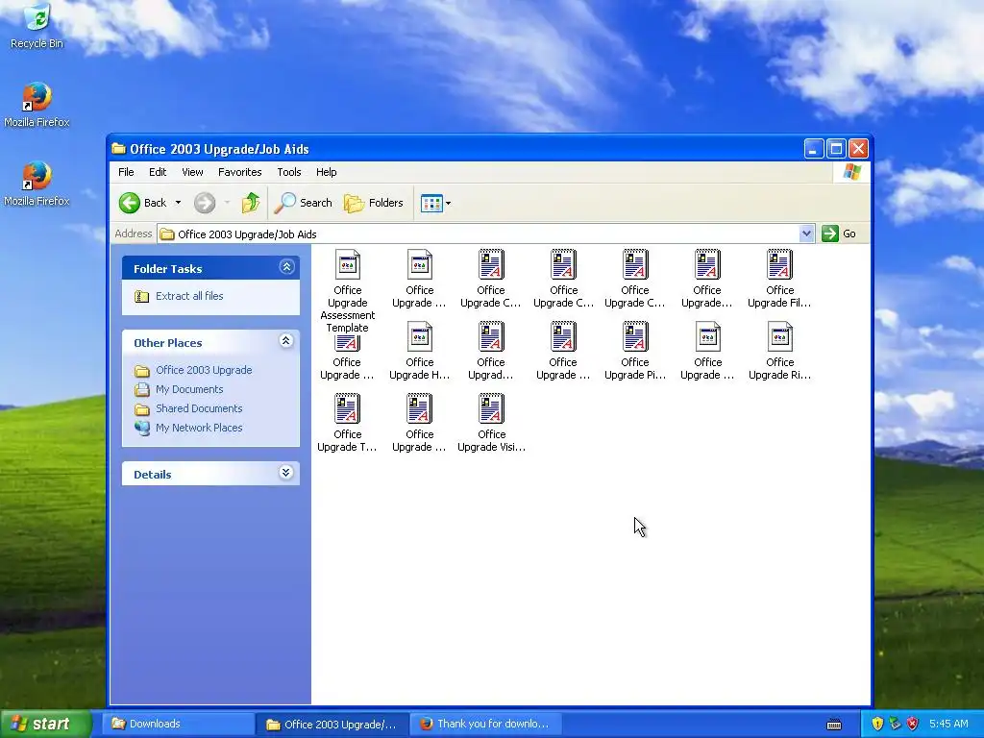Open the Help menu

click(x=327, y=172)
